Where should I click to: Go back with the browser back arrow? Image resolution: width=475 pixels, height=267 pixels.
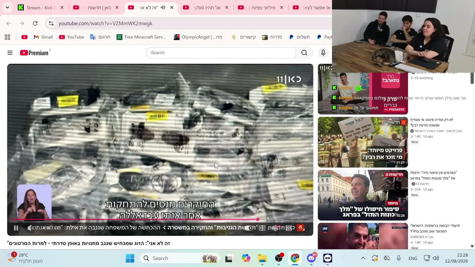click(9, 23)
